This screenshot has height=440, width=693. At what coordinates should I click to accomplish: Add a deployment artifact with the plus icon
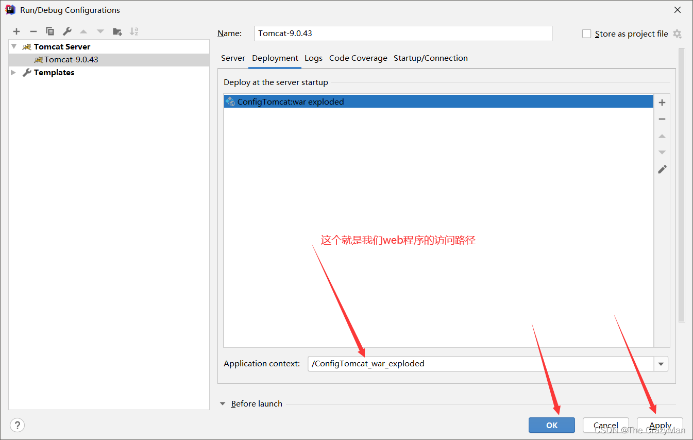tap(662, 103)
